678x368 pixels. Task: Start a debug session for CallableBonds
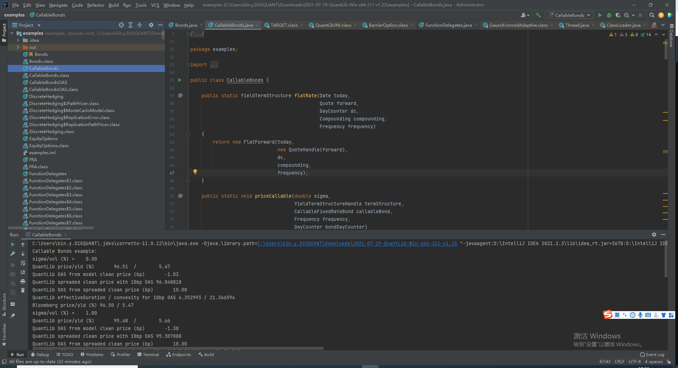tap(609, 15)
